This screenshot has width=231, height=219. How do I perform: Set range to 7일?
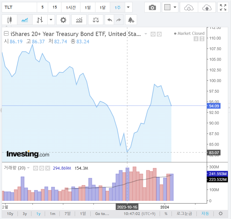[x=68, y=214]
